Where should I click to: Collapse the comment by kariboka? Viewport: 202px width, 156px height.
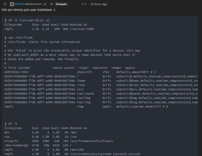[5, 4]
